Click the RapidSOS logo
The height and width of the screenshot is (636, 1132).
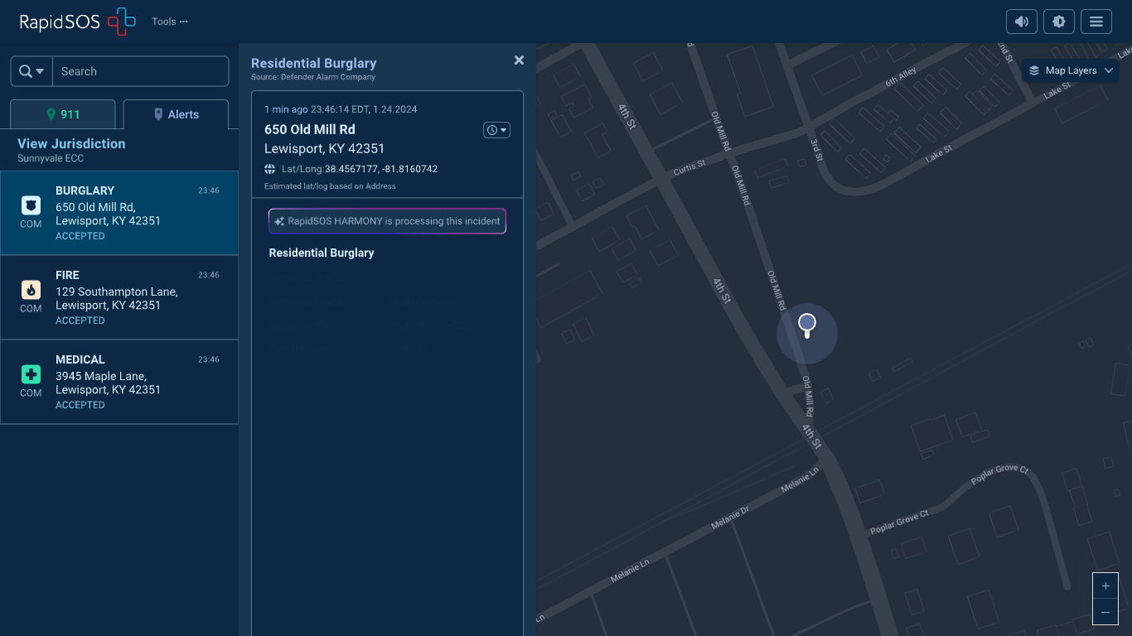click(77, 22)
